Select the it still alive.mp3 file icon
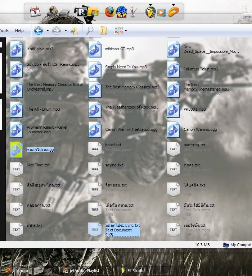 [17, 49]
